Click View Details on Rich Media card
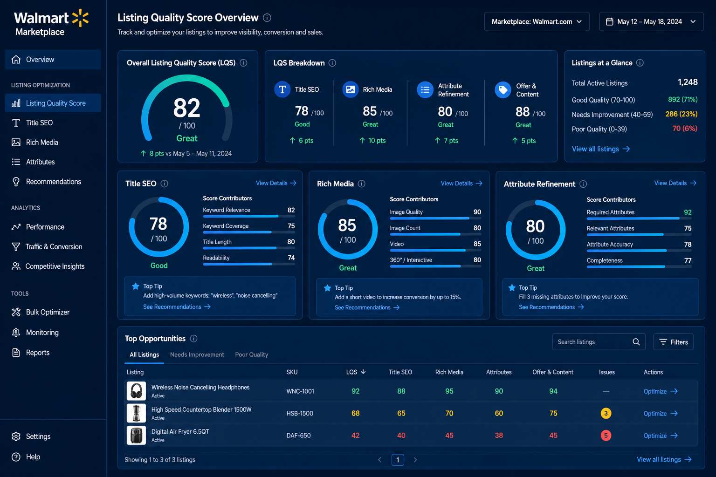Screen dimensions: 716x477 tap(461, 184)
